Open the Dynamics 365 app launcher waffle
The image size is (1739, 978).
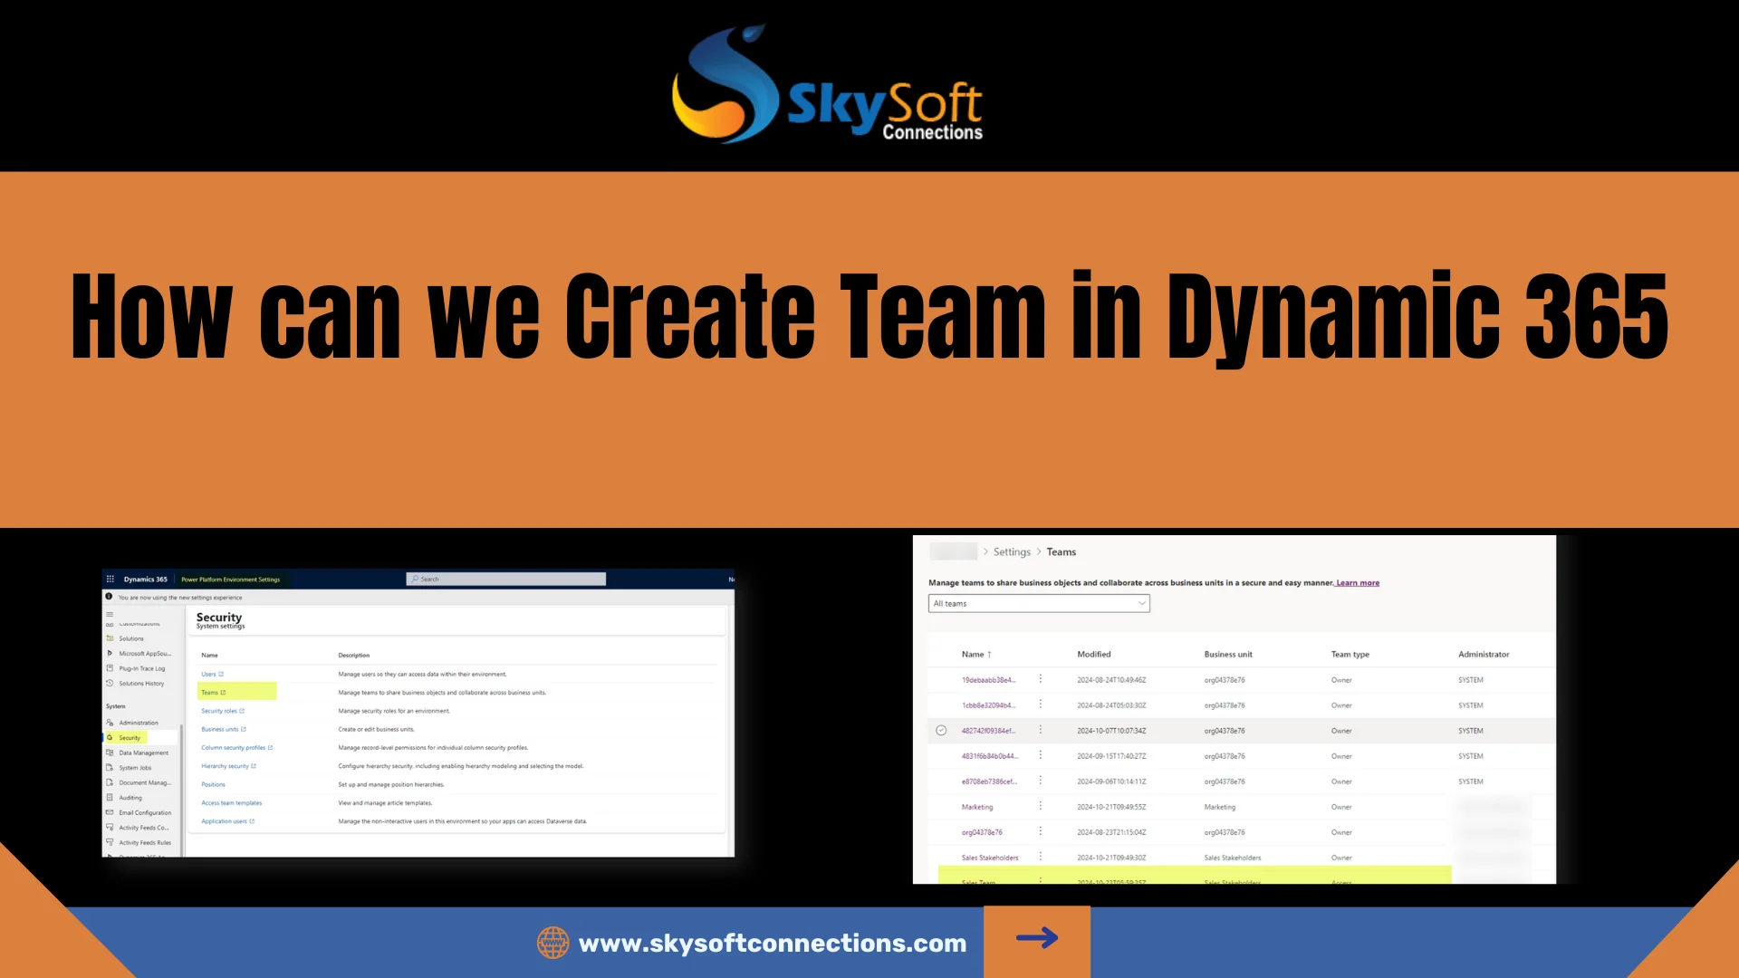pos(110,579)
